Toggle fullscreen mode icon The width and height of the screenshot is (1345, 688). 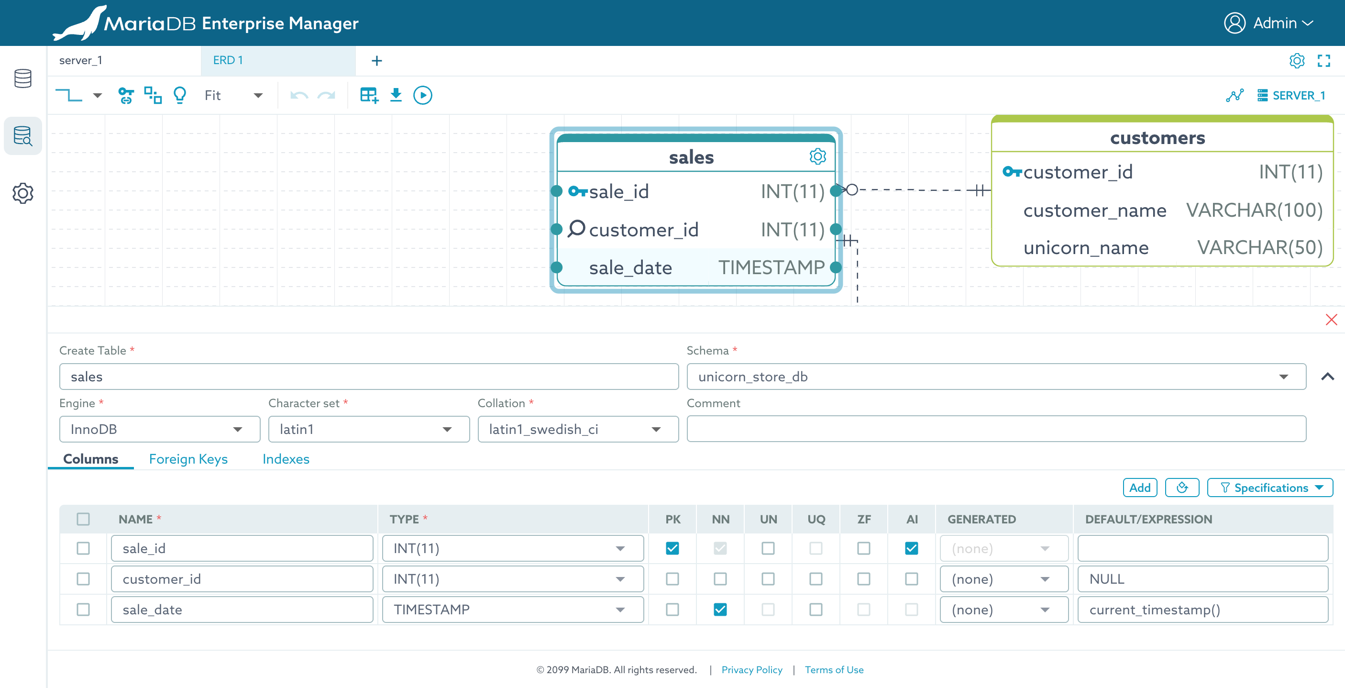pyautogui.click(x=1323, y=61)
